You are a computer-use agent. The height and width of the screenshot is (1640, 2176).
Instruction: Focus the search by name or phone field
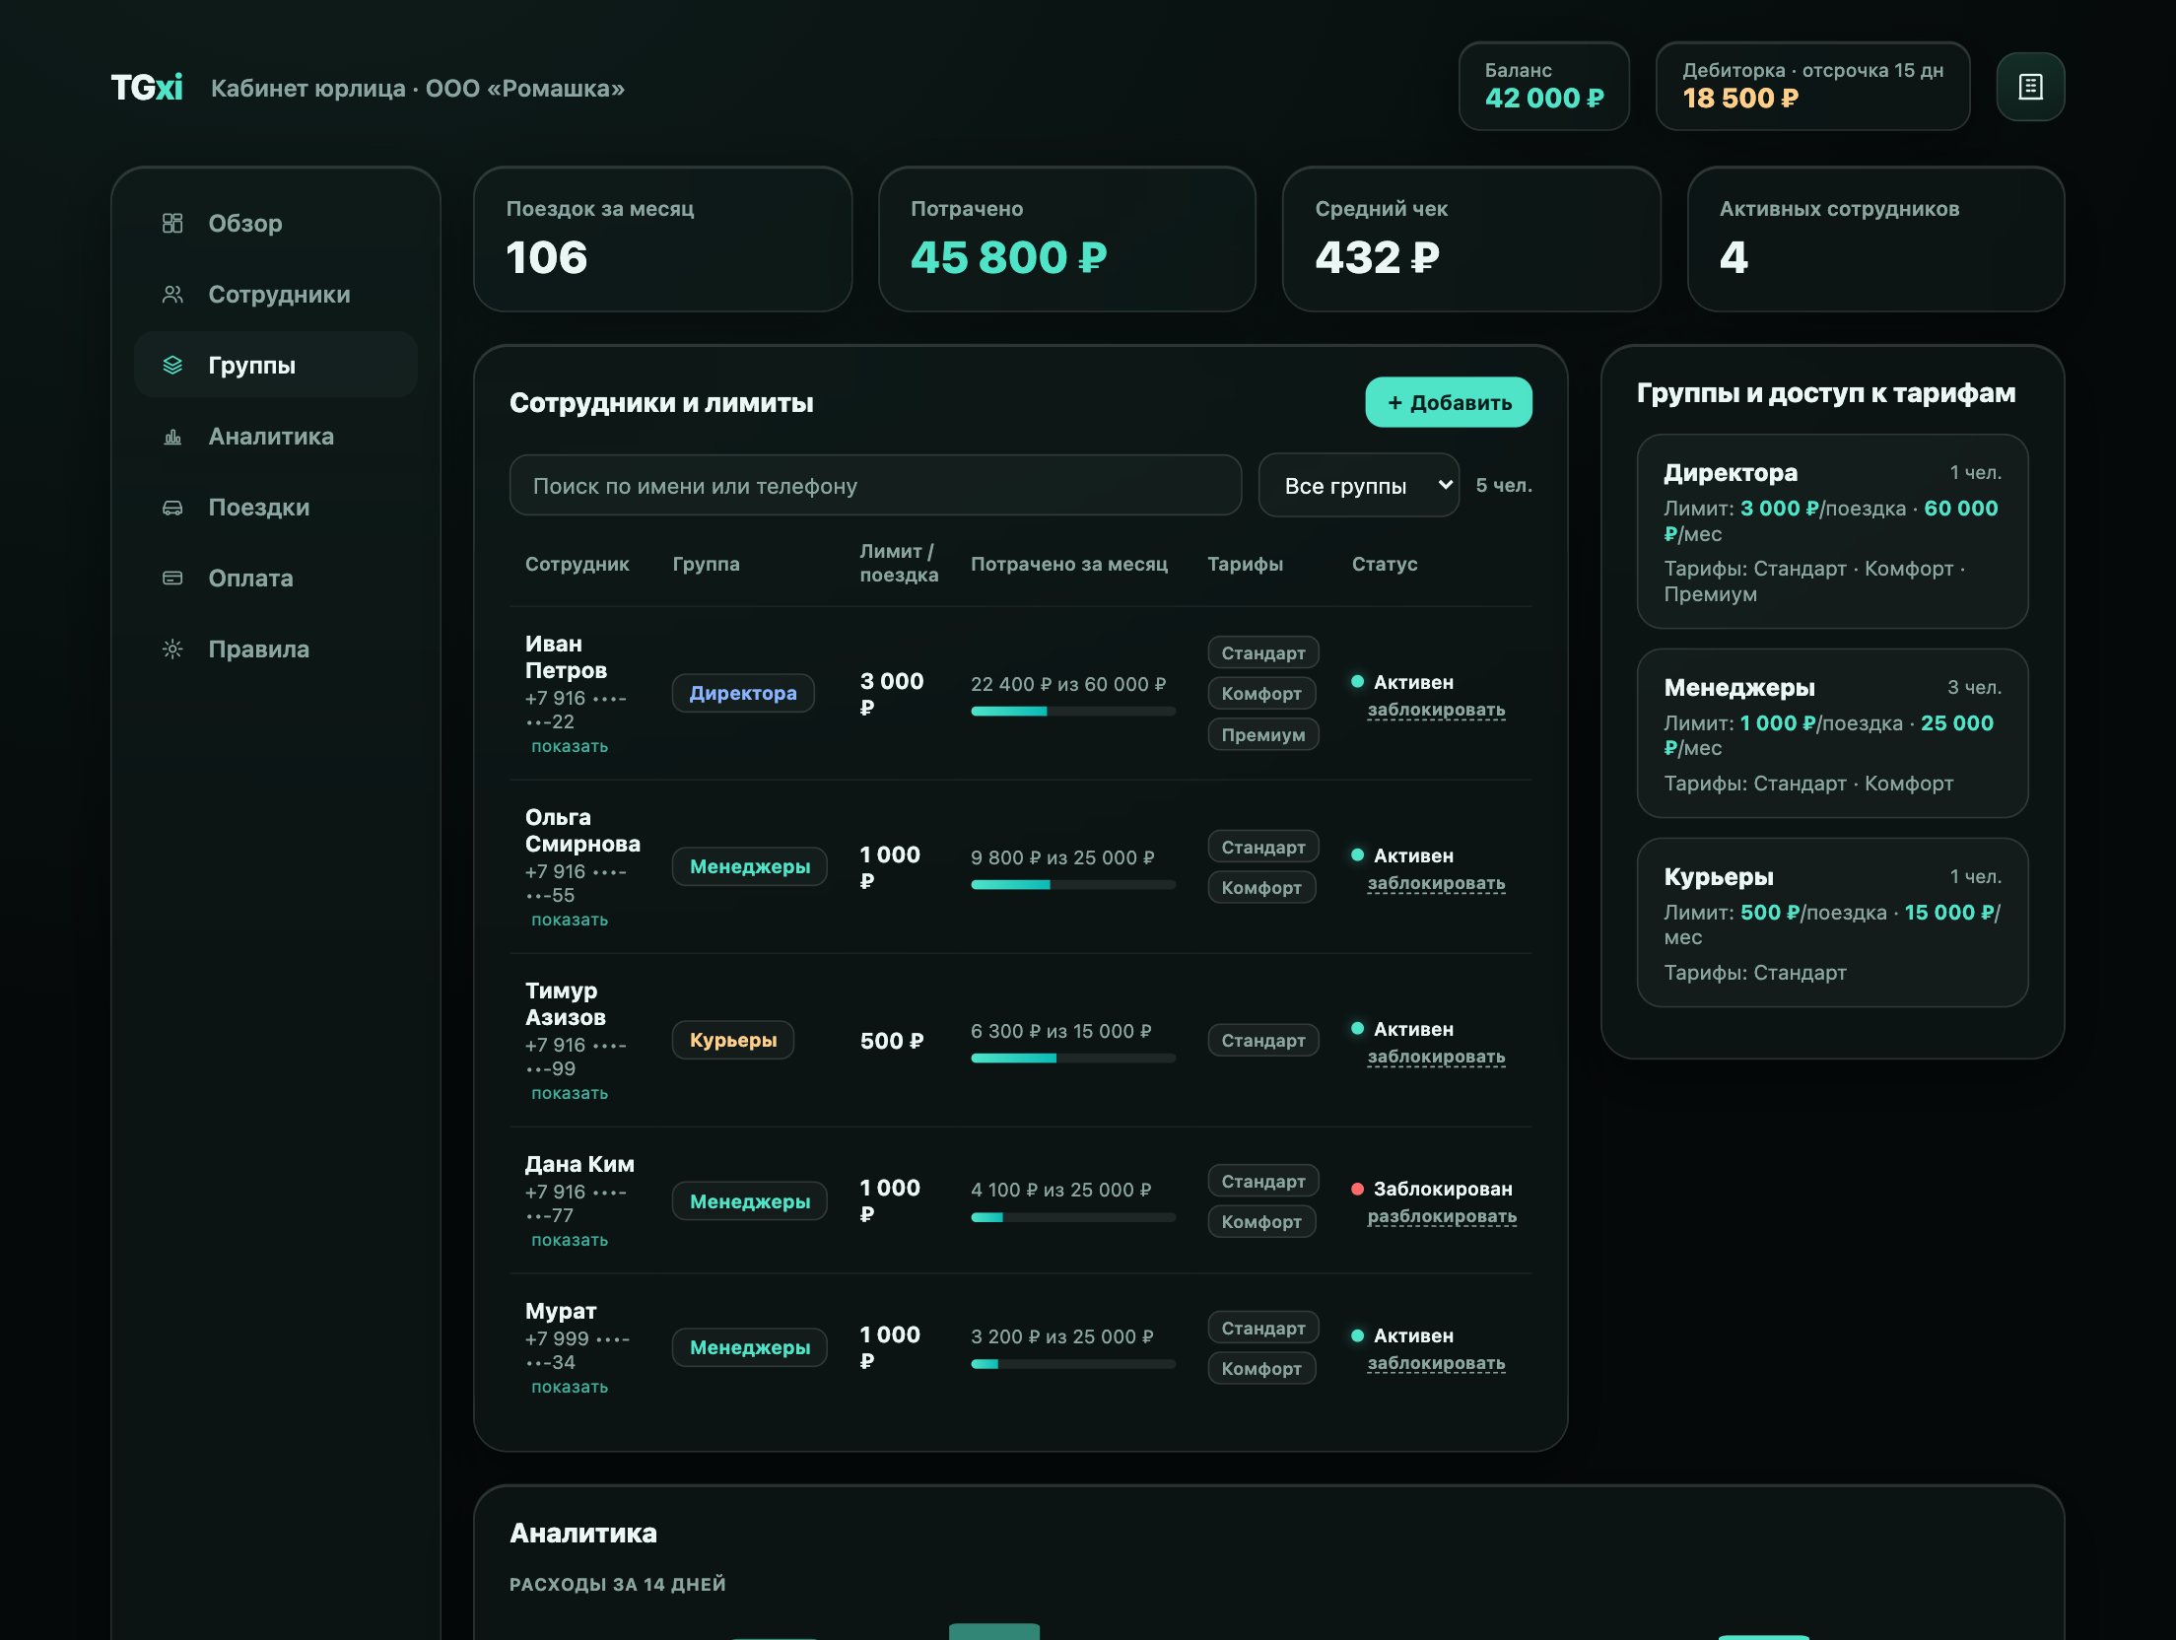(x=875, y=486)
